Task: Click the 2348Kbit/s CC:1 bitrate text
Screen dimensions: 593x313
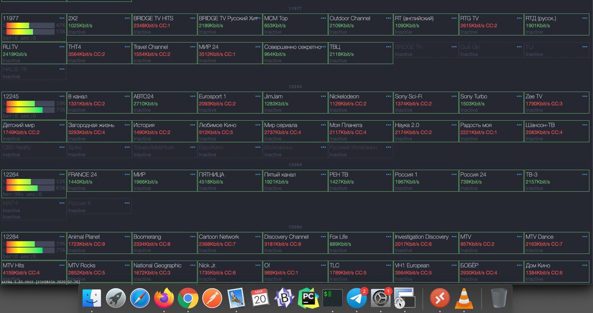Action: (152, 26)
